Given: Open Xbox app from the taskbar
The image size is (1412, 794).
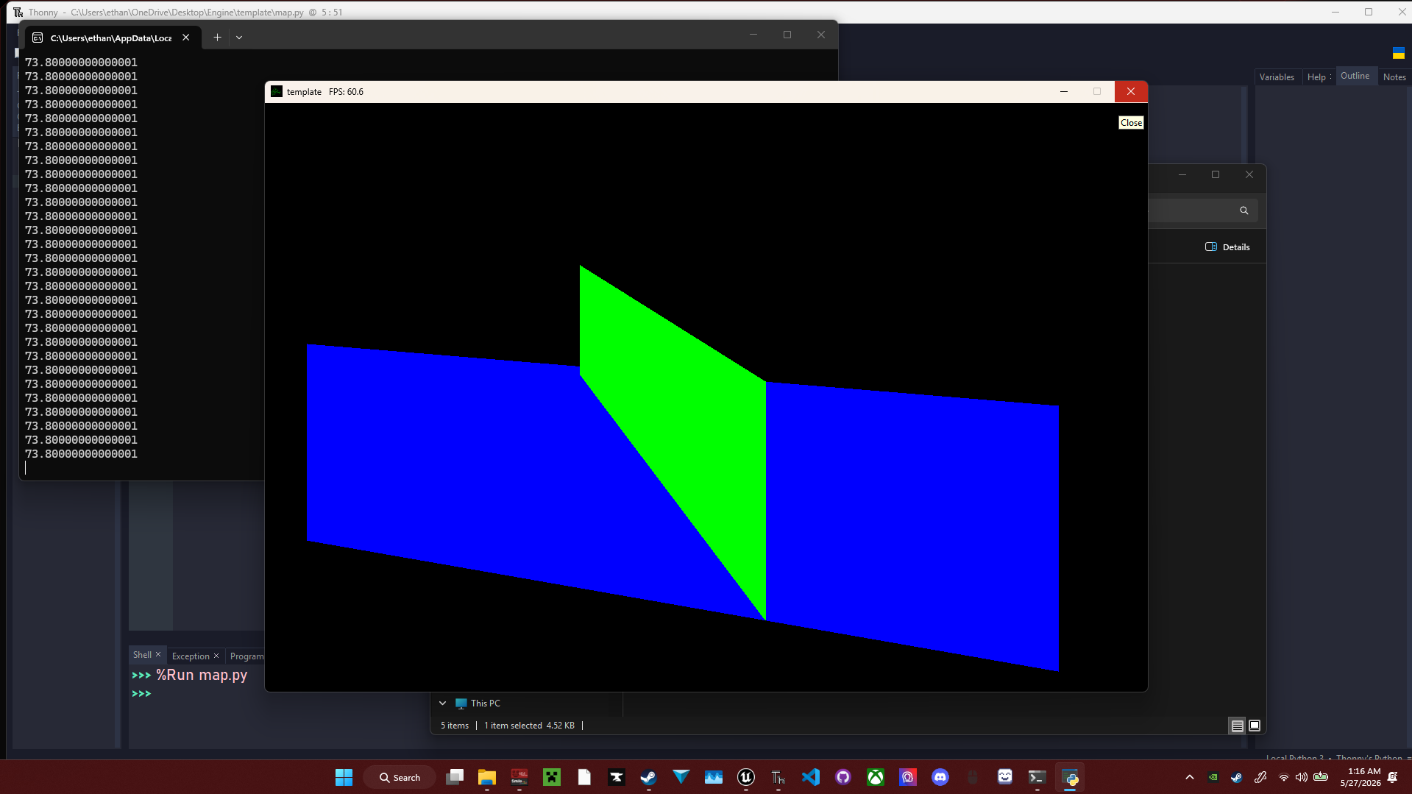Looking at the screenshot, I should [x=876, y=777].
